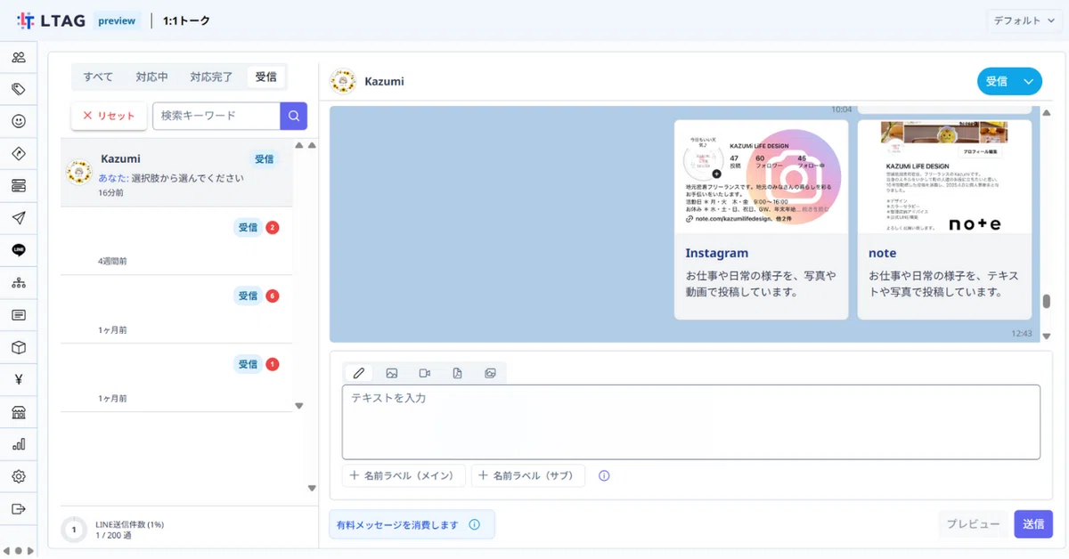Select the pencil text message tab
This screenshot has height=559, width=1069.
359,373
